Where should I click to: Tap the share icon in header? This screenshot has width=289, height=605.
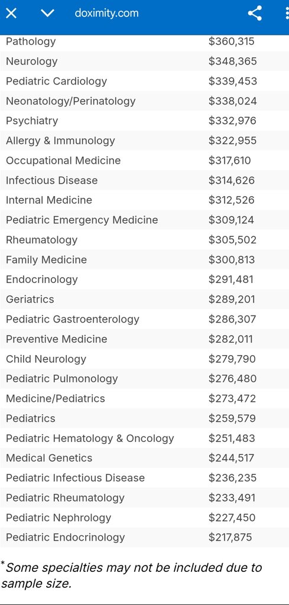click(255, 14)
